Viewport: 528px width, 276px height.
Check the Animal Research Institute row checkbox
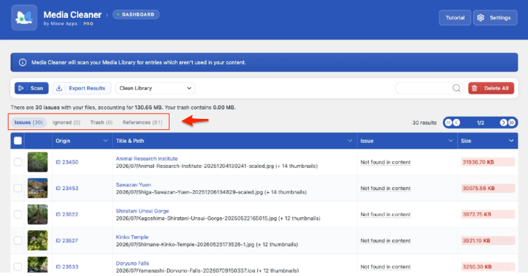pos(18,162)
